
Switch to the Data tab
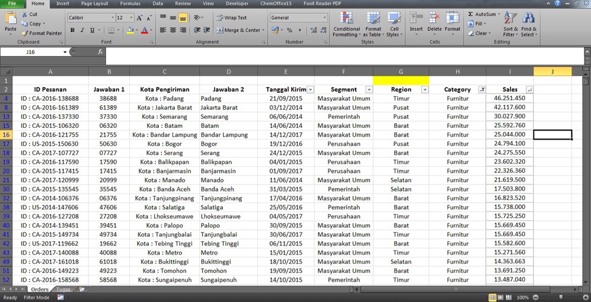point(158,4)
